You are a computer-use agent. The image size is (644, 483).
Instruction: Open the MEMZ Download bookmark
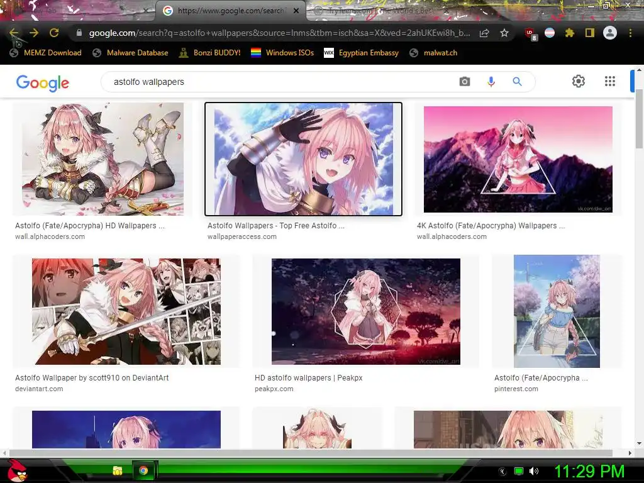click(x=45, y=53)
